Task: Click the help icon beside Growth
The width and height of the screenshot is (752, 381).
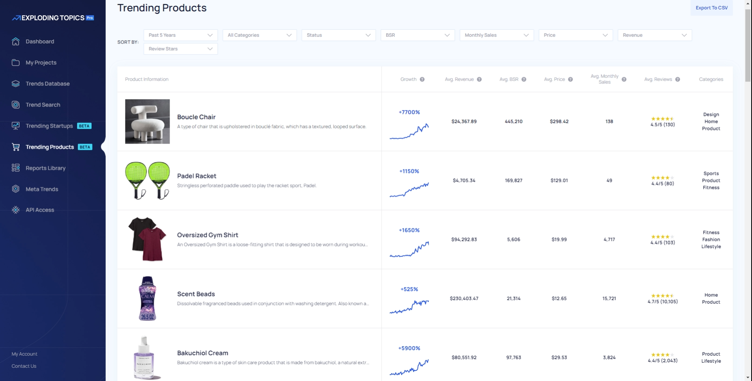Action: click(x=422, y=79)
